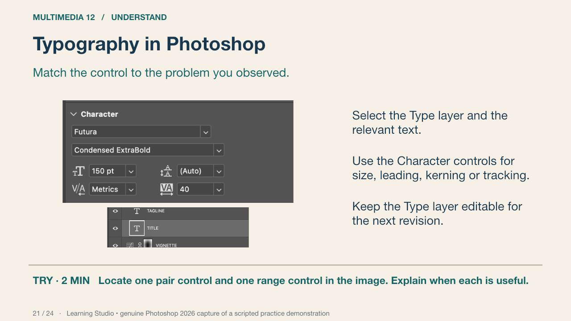Viewport: 571px width, 321px height.
Task: Click the TAGLINE layer name
Action: 156,211
